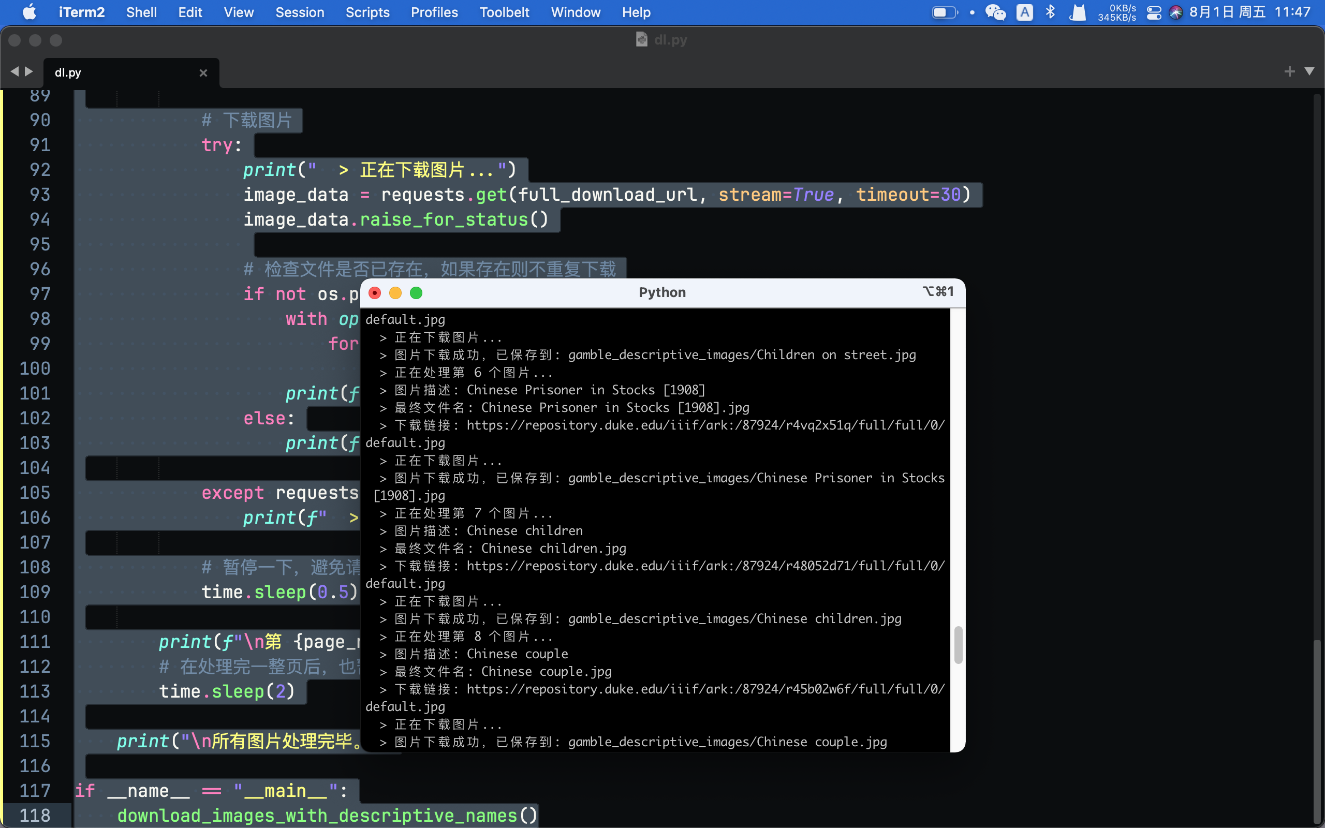
Task: Click line number 118 in gutter
Action: click(x=35, y=816)
